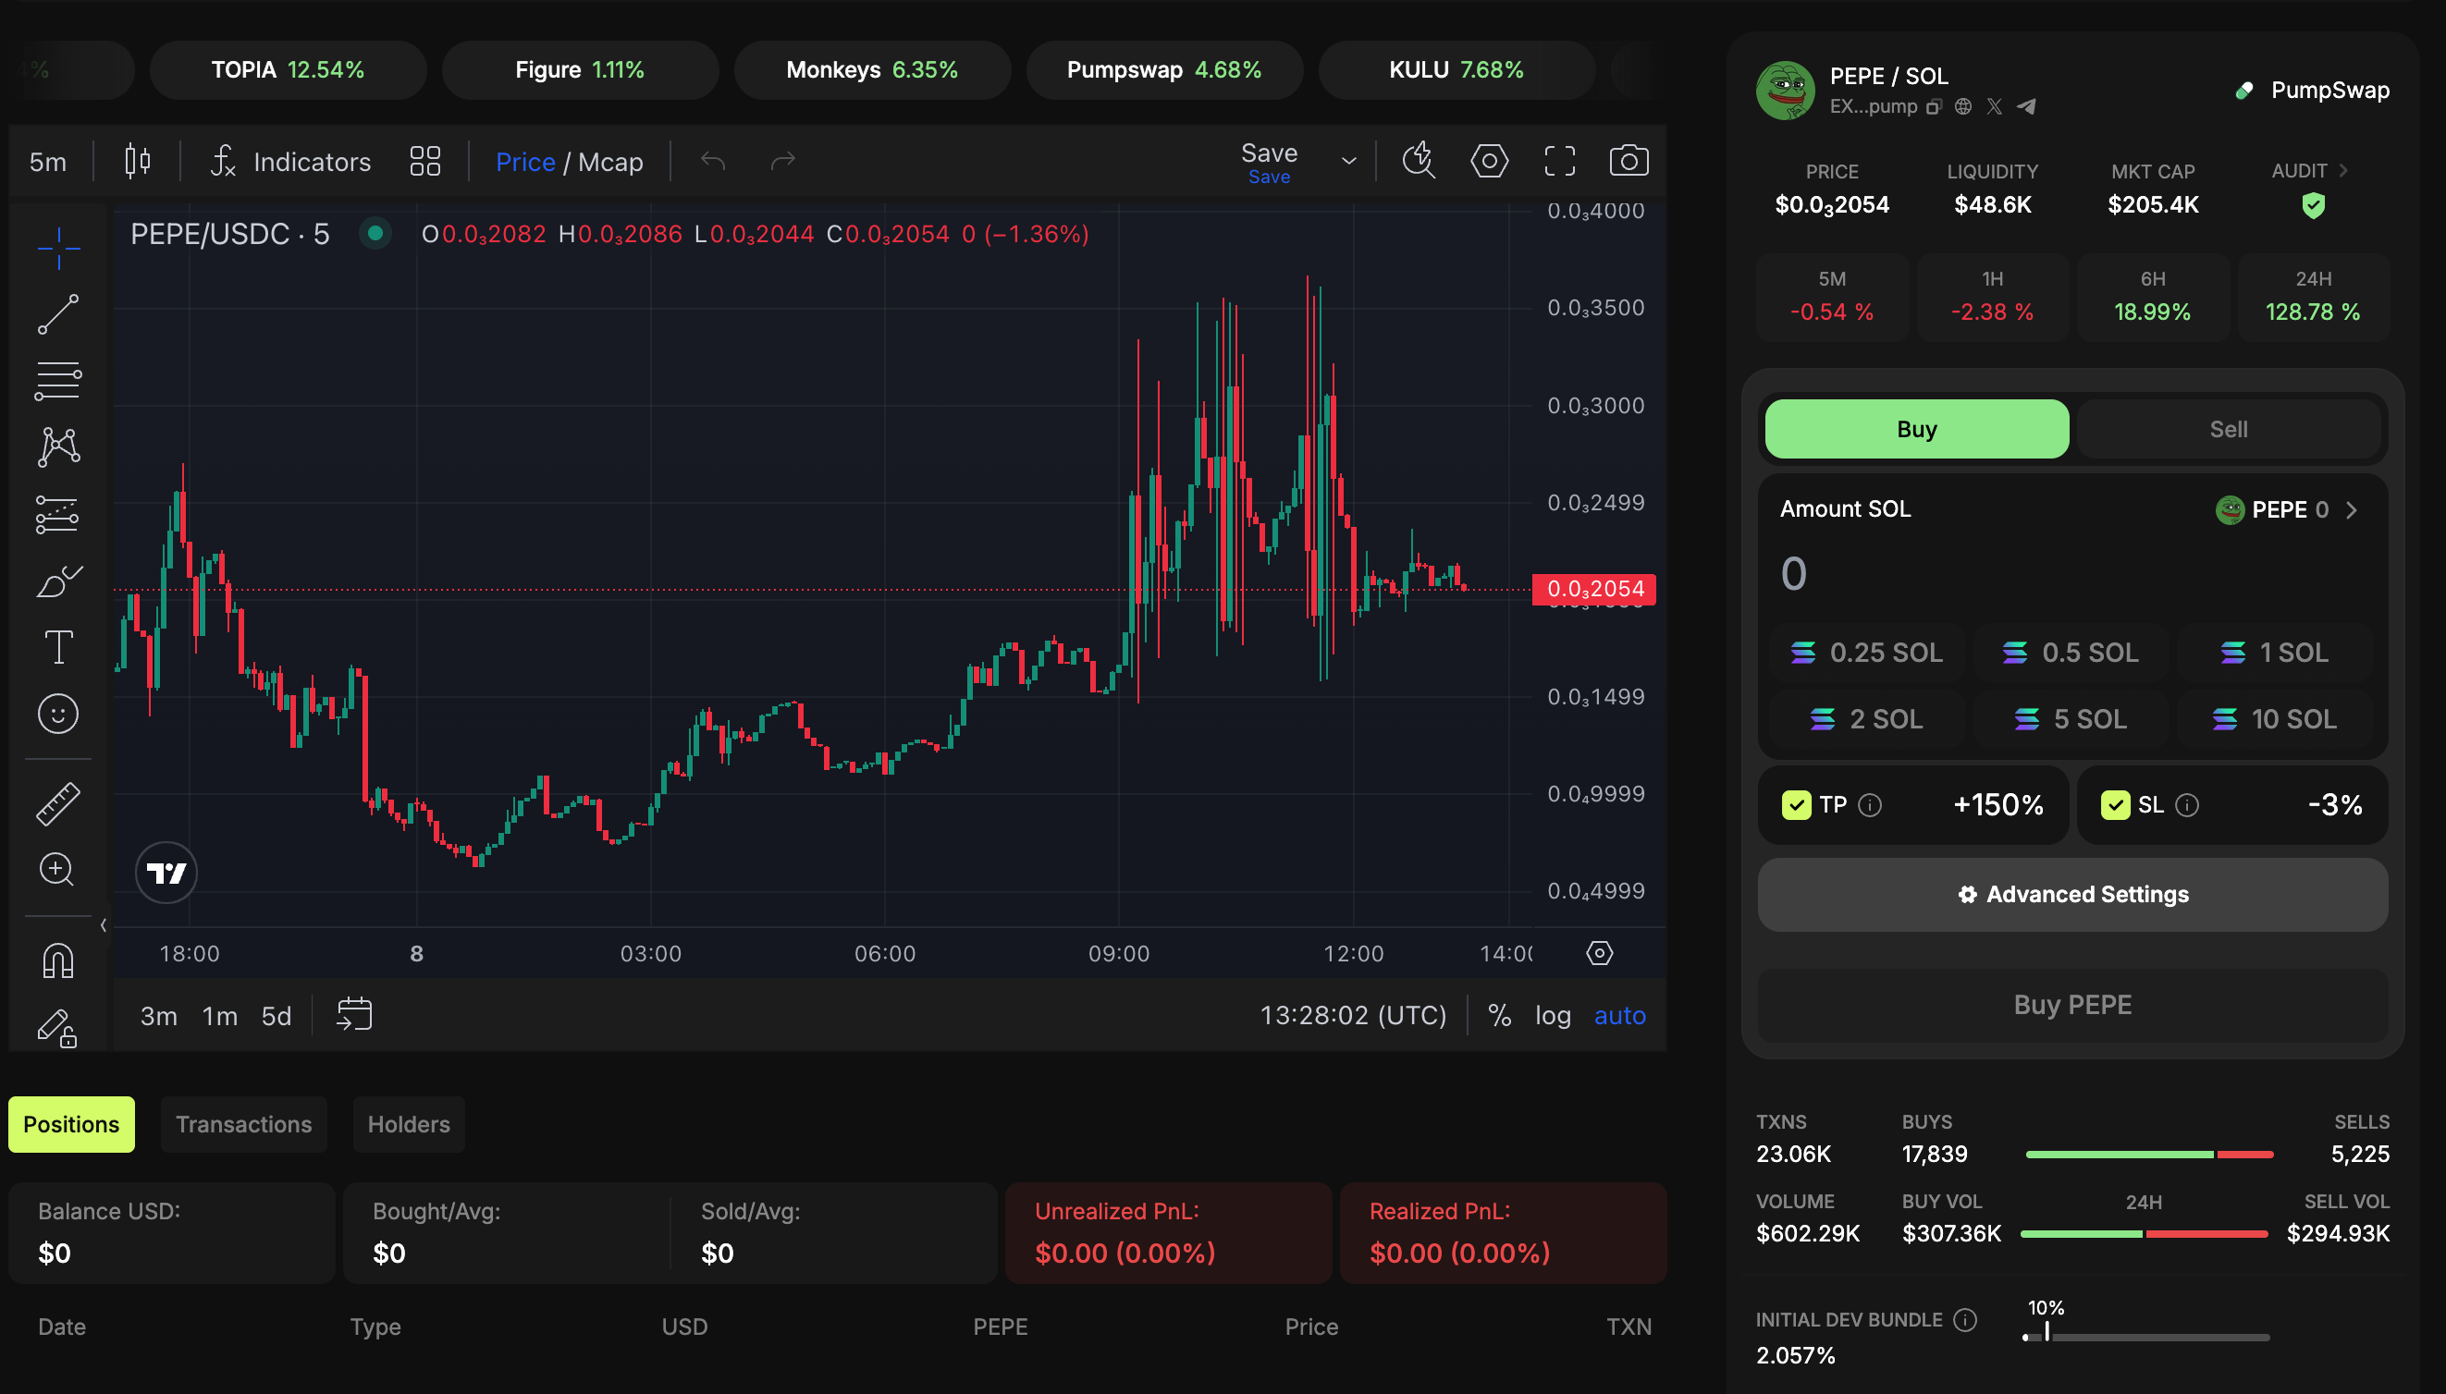Toggle log scale on the chart
The width and height of the screenshot is (2446, 1394).
[x=1553, y=1015]
